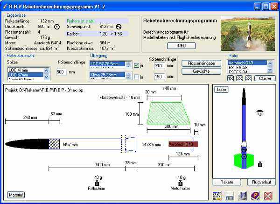
Task: Click the Flughöhe value 364 m
Action: [105, 43]
